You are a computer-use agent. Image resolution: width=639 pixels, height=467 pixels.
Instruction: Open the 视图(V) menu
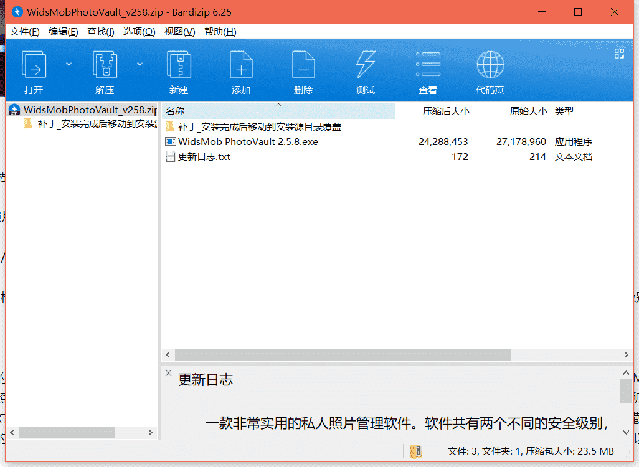tap(180, 32)
